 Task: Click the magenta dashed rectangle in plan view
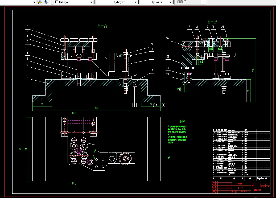(79, 122)
